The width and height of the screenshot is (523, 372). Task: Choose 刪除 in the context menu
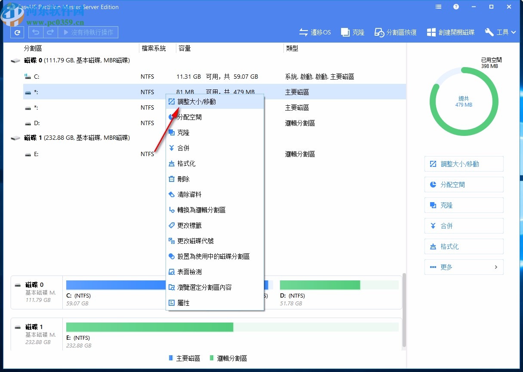tap(184, 179)
